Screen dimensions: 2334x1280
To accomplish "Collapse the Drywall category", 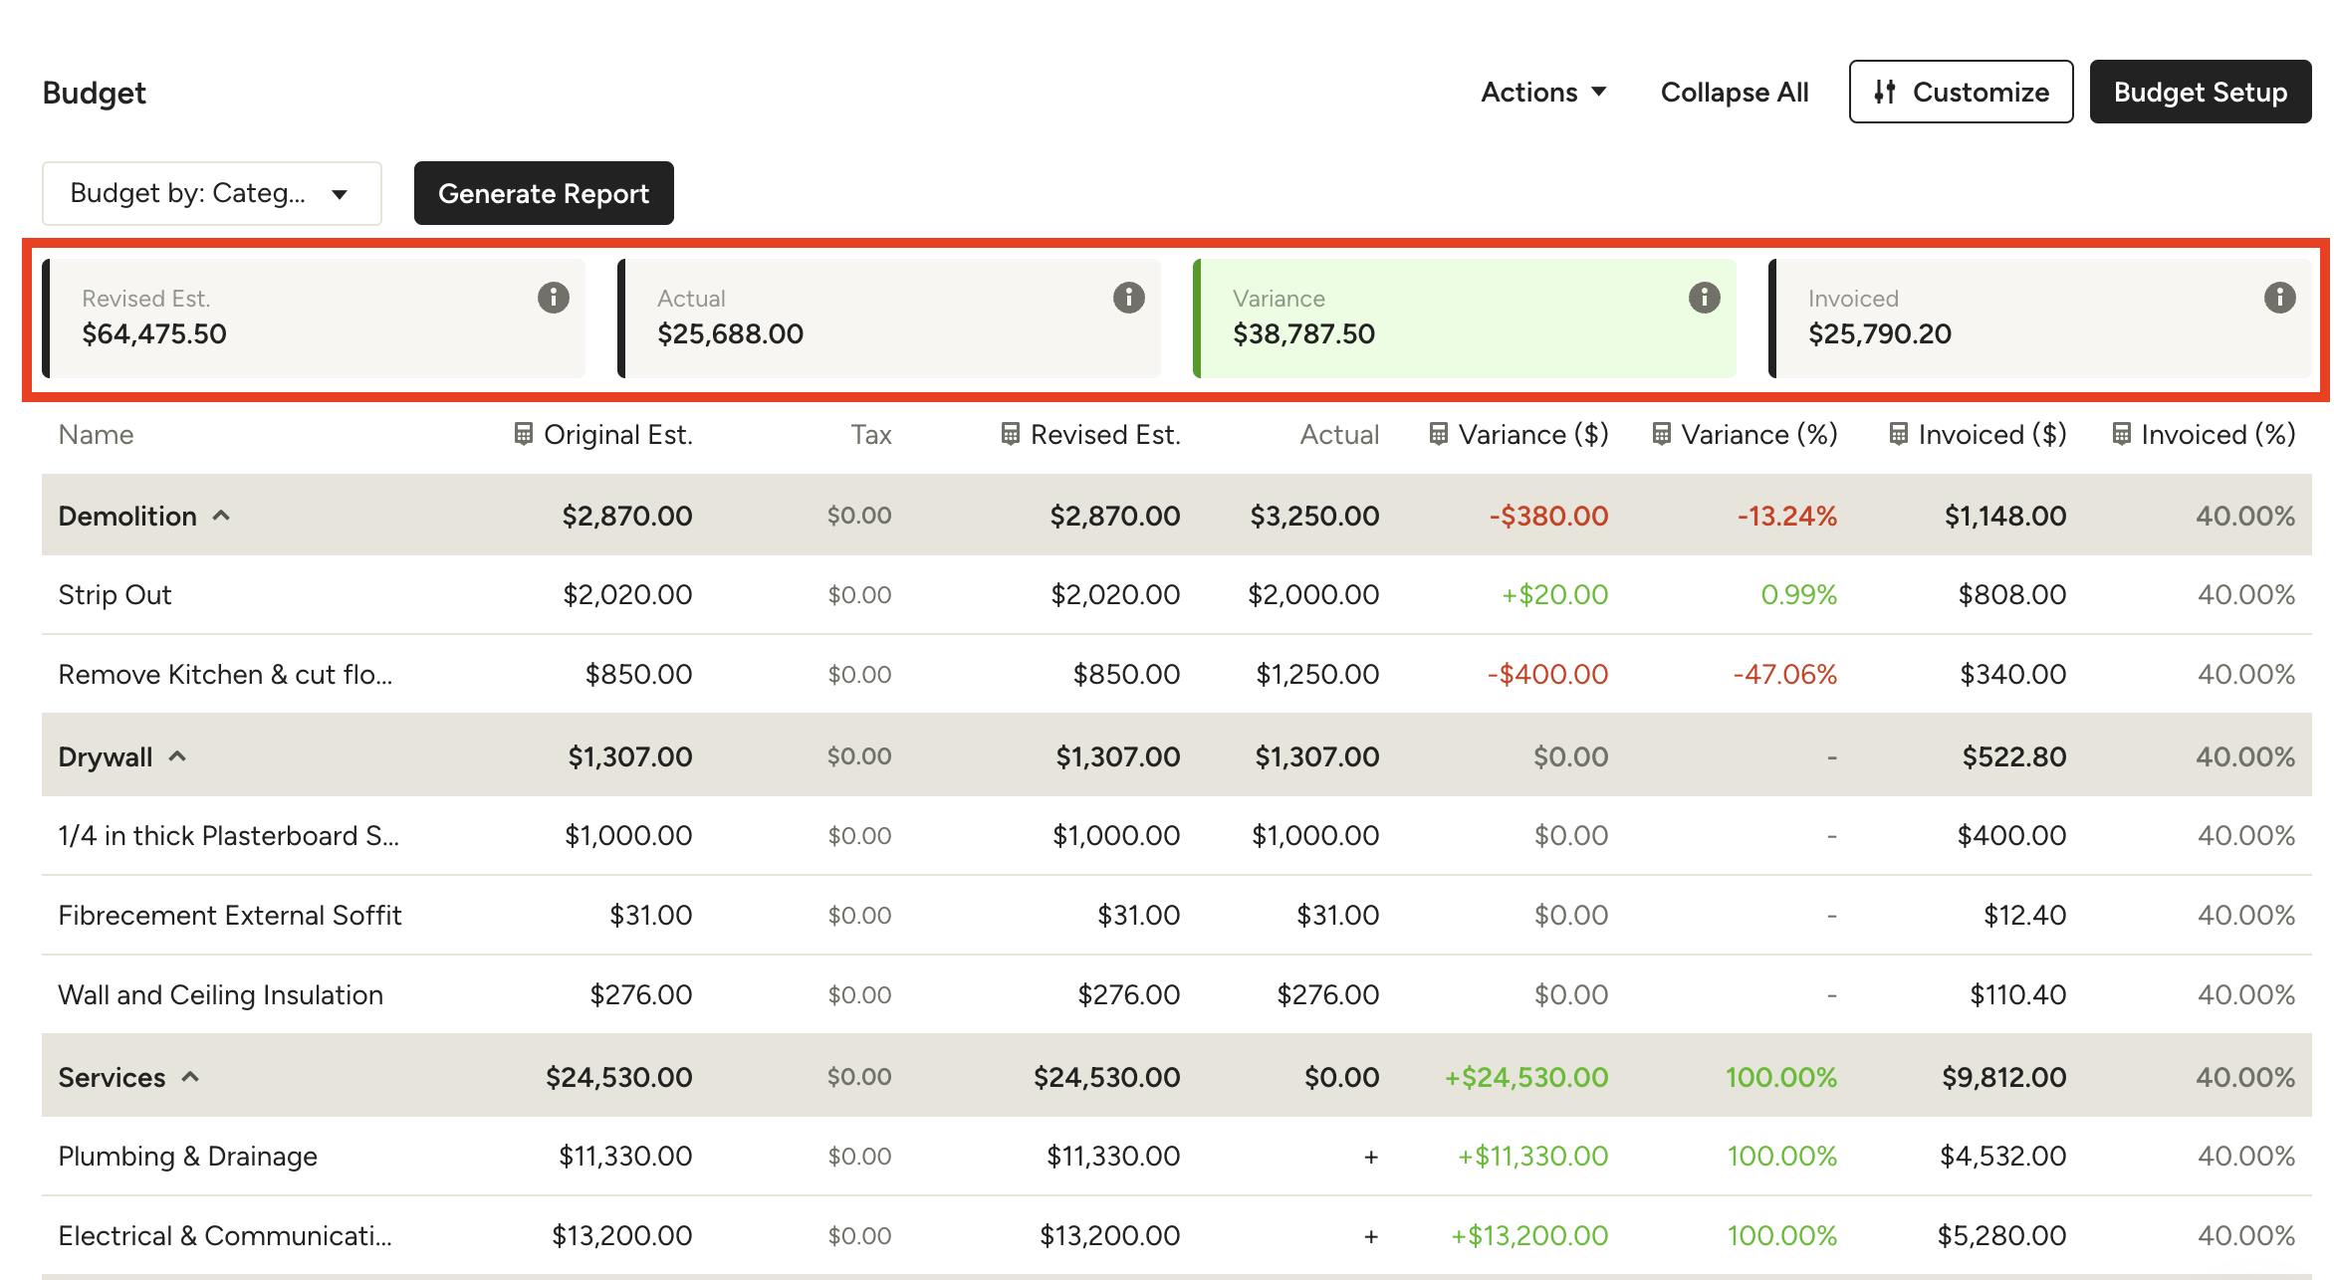I will 178,756.
